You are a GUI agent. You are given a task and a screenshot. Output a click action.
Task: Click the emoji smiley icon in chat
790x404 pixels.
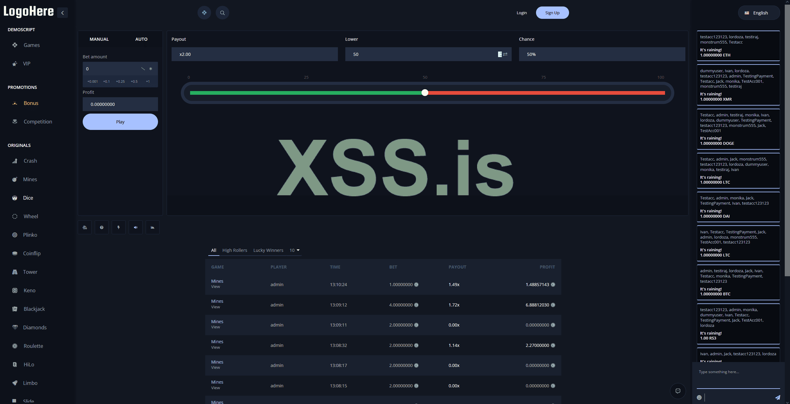click(699, 398)
